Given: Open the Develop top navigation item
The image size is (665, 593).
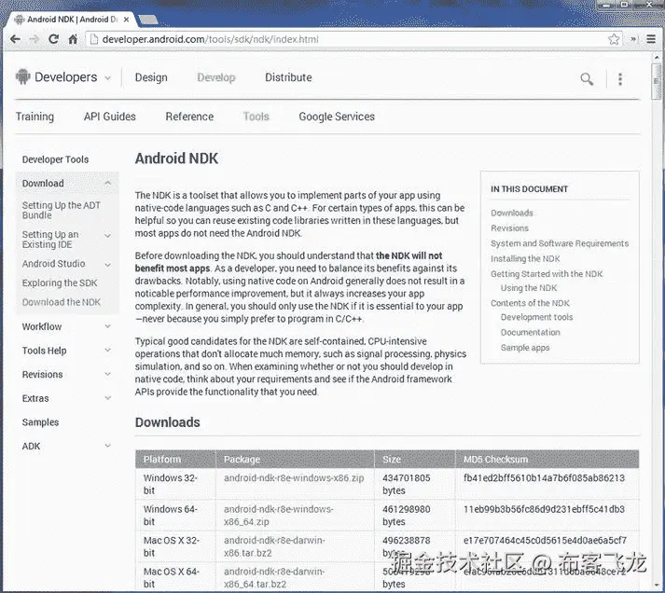Looking at the screenshot, I should coord(215,77).
